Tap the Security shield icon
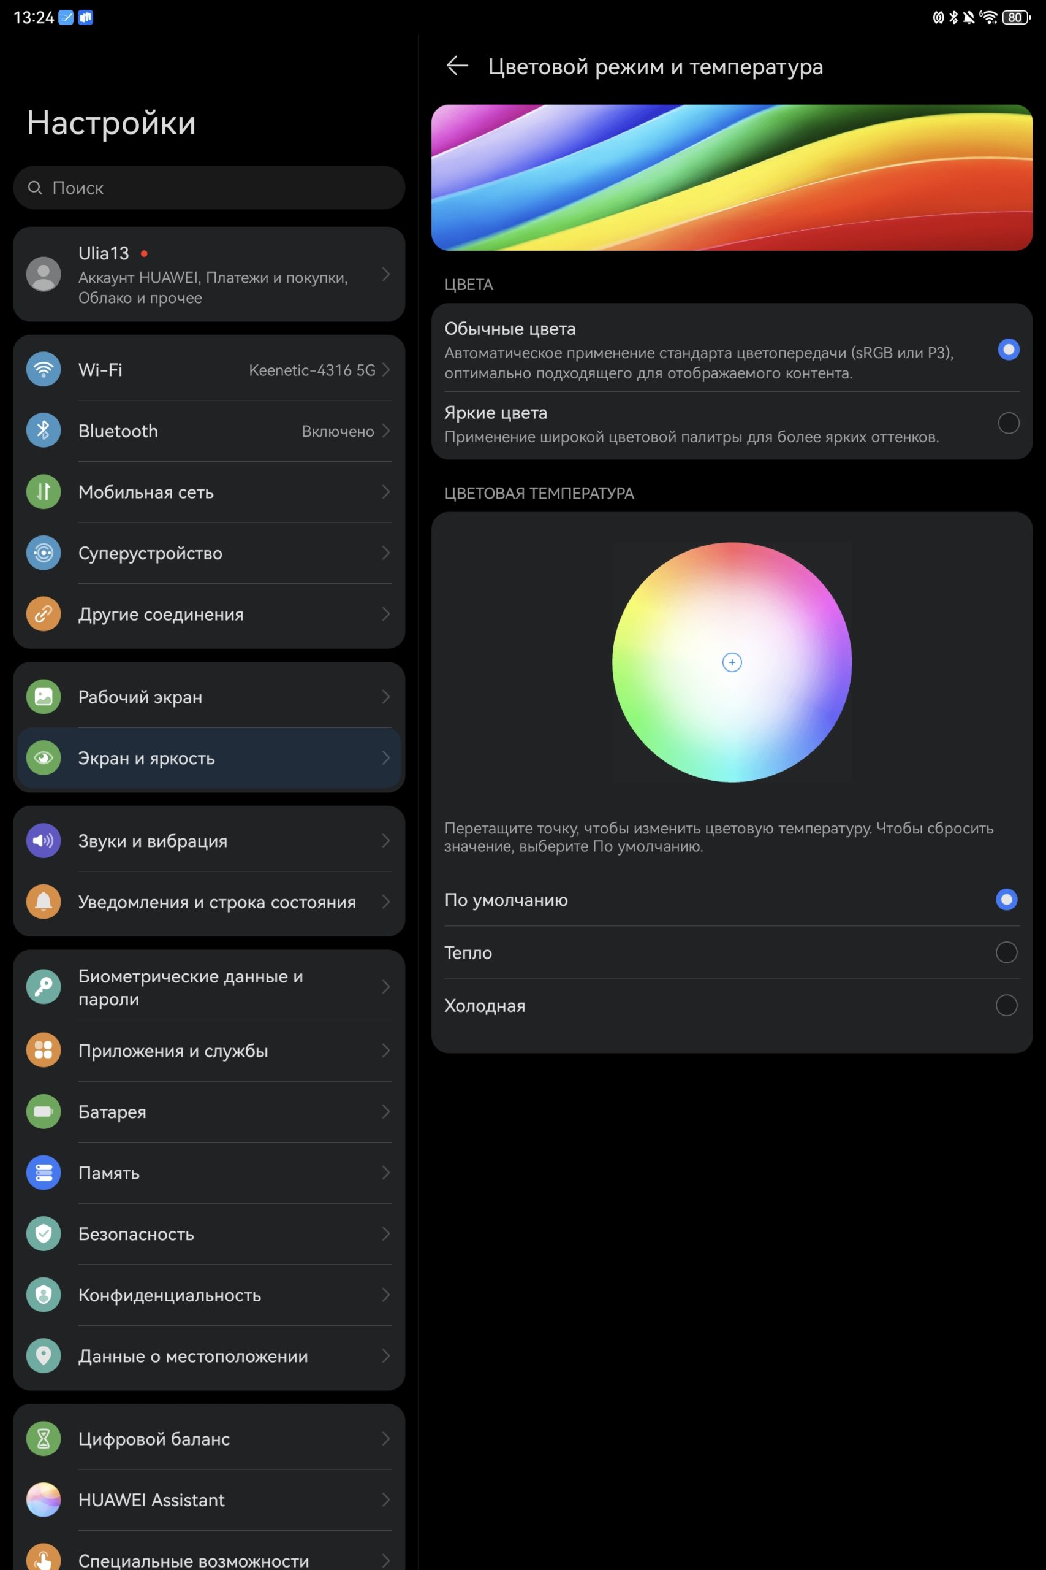This screenshot has width=1046, height=1570. 44,1233
